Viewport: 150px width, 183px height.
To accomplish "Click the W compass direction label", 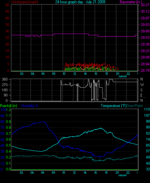I will (142, 85).
